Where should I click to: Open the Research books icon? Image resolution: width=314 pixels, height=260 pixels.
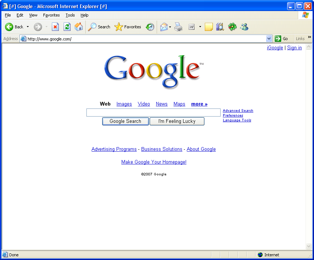tap(220, 27)
